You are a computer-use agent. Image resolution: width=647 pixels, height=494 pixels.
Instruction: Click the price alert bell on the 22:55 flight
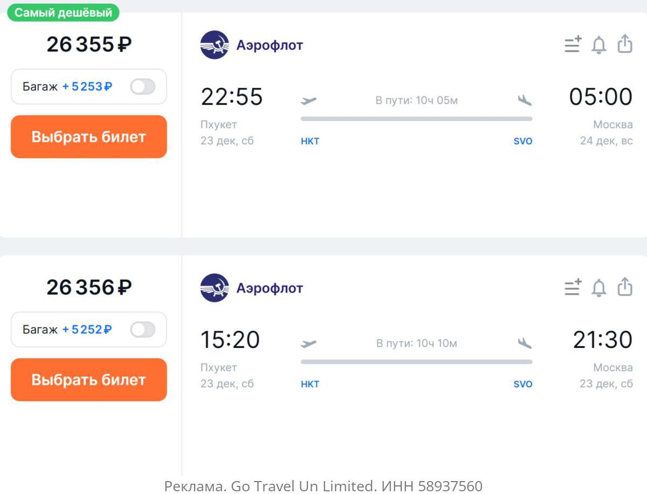(x=598, y=45)
